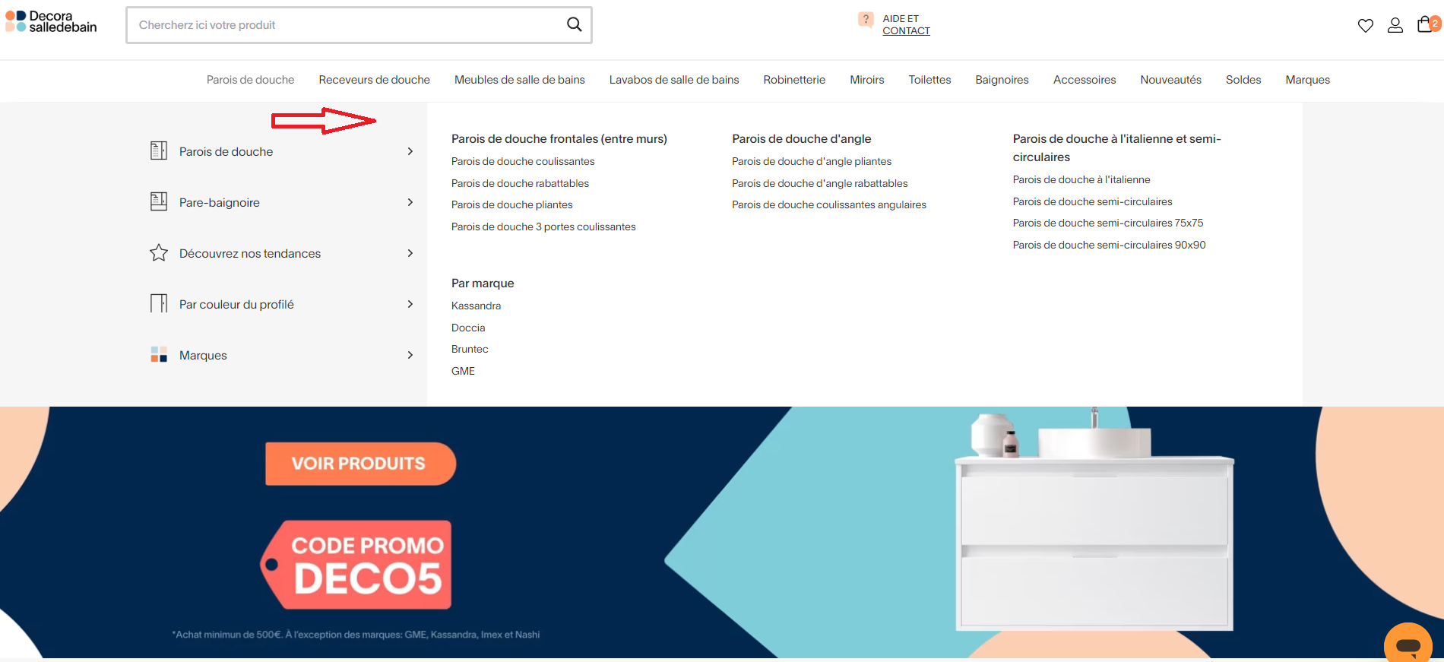The height and width of the screenshot is (662, 1444).
Task: Click the help question mark icon
Action: pyautogui.click(x=866, y=19)
